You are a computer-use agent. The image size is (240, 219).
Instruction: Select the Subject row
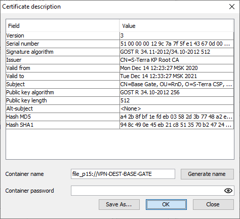[x=120, y=84]
